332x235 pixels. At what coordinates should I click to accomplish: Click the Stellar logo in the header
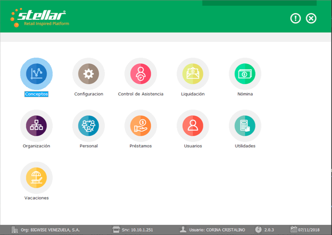(39, 18)
